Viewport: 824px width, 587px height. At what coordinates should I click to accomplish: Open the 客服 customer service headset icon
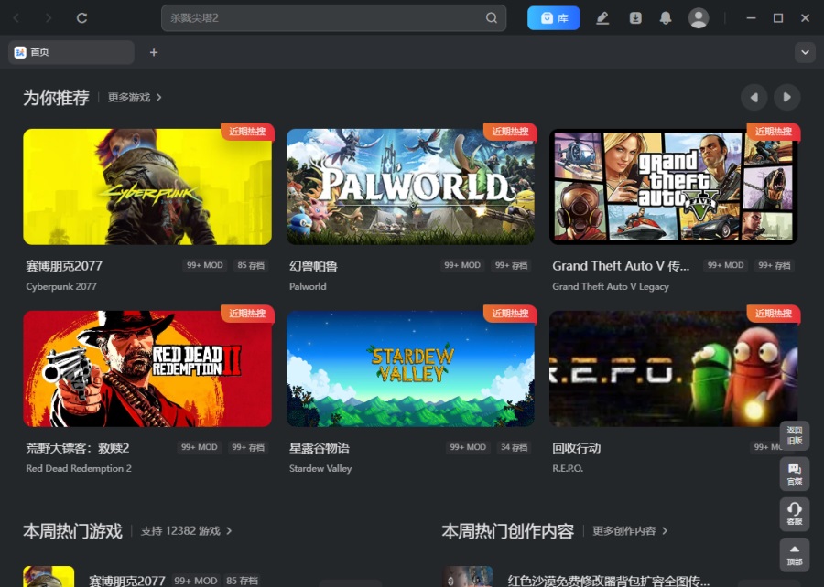click(795, 514)
